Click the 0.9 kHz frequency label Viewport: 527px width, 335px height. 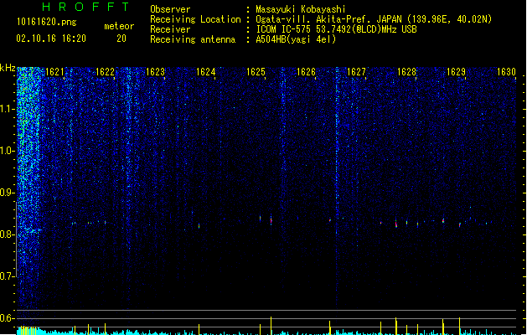click(7, 193)
